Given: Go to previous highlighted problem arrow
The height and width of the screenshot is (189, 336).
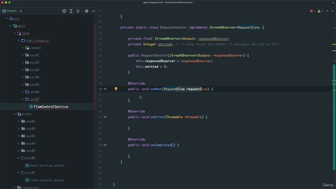Looking at the screenshot, I should click(327, 11).
